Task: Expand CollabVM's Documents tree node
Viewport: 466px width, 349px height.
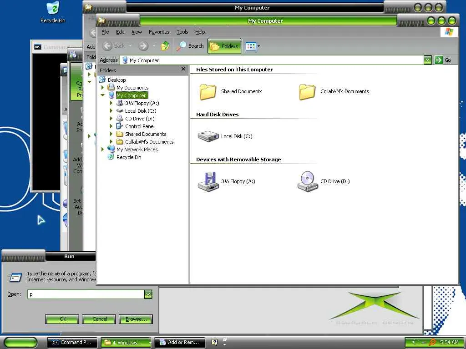Action: pyautogui.click(x=111, y=142)
